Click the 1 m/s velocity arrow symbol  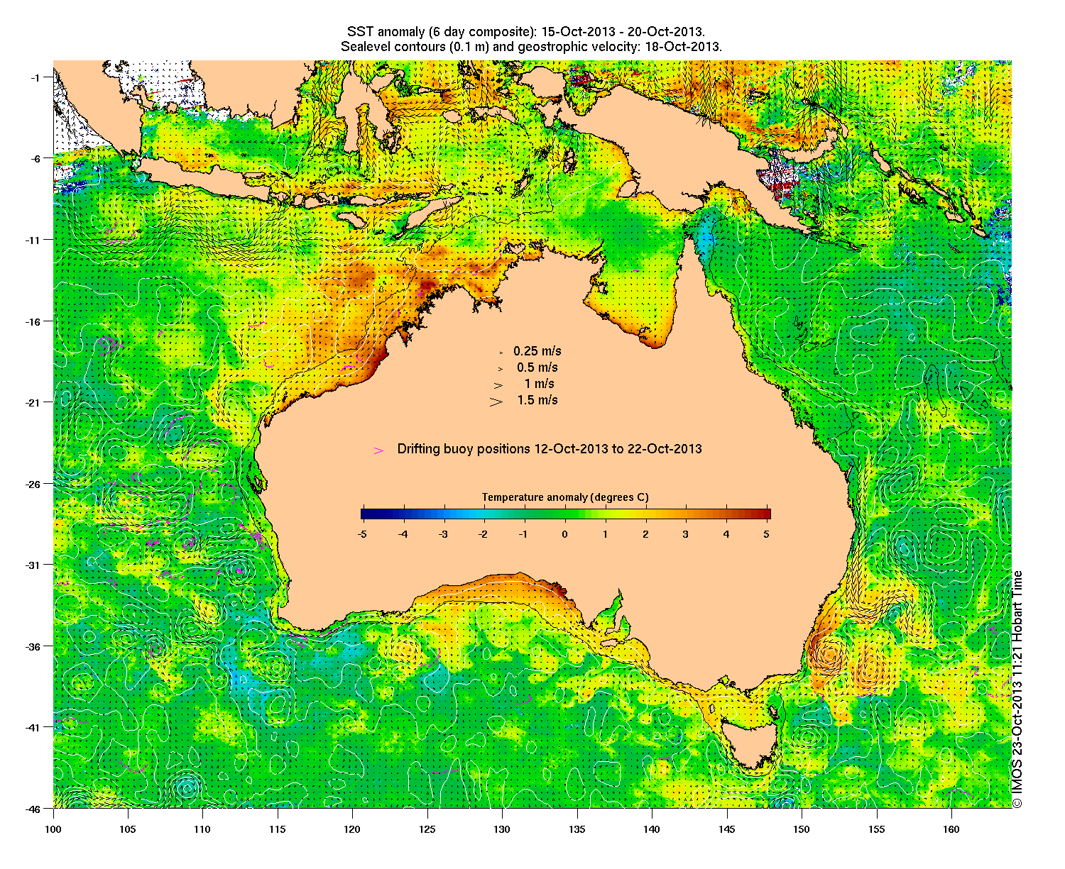click(x=498, y=385)
